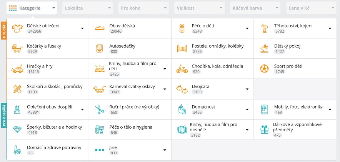Open the Kategorie dropdown
The width and height of the screenshot is (340, 162).
point(32,8)
